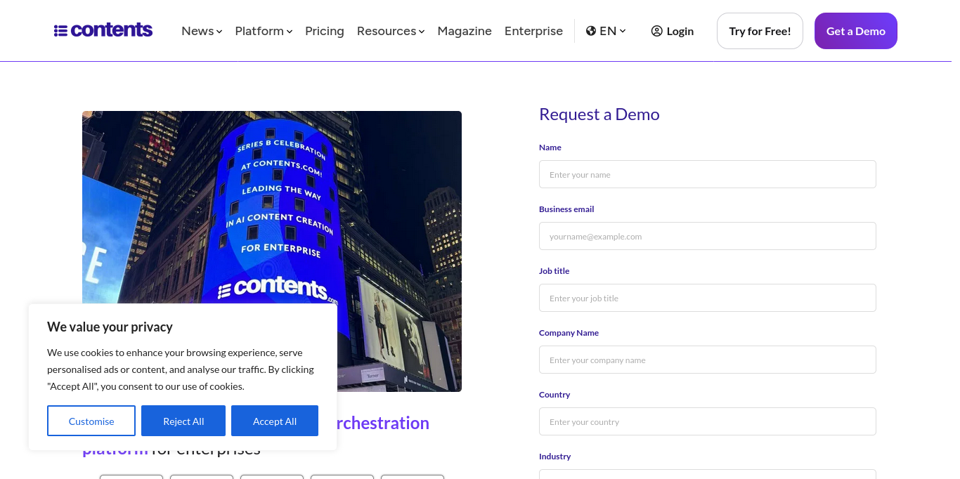Click the contents logo in the header
The height and width of the screenshot is (479, 960).
pyautogui.click(x=103, y=29)
